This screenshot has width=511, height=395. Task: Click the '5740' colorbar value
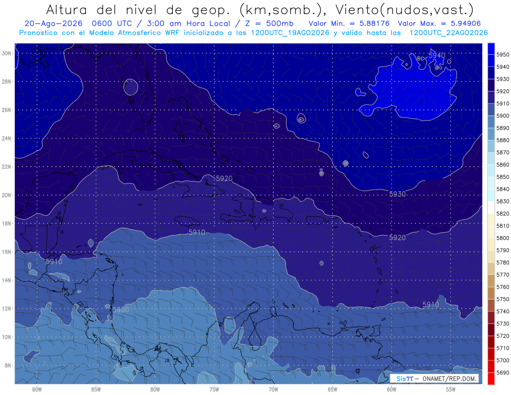tap(503, 311)
